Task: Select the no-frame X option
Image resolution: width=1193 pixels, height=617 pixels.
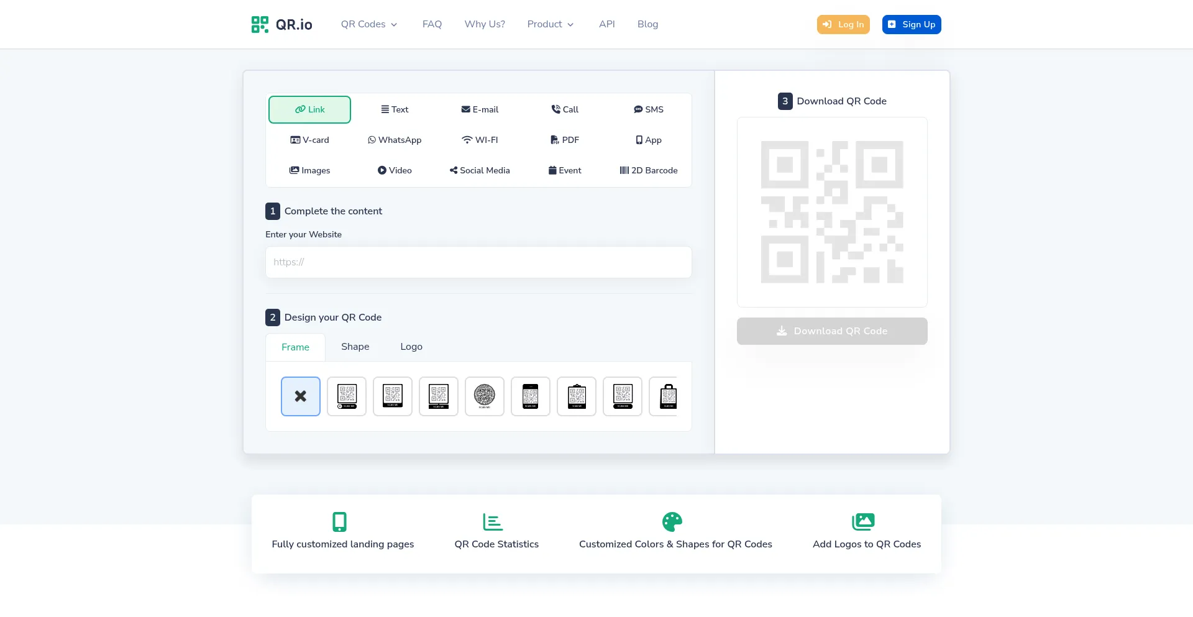Action: (301, 396)
